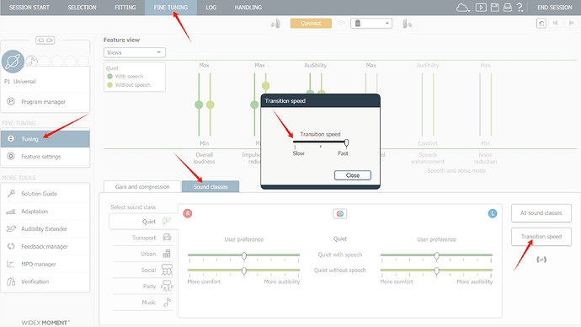The height and width of the screenshot is (327, 581).
Task: Click the save disk icon
Action: 494,8
